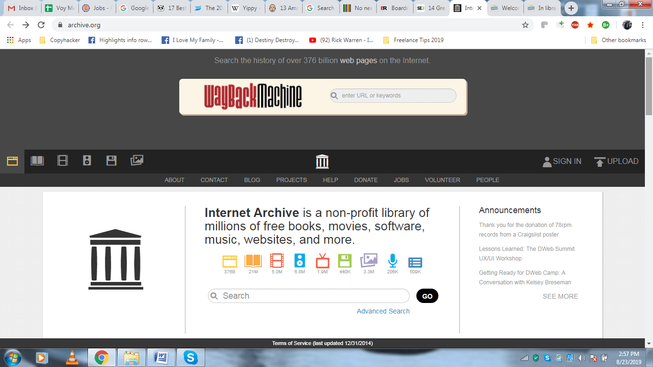The height and width of the screenshot is (367, 653).
Task: Click UPLOAD
Action: point(616,162)
